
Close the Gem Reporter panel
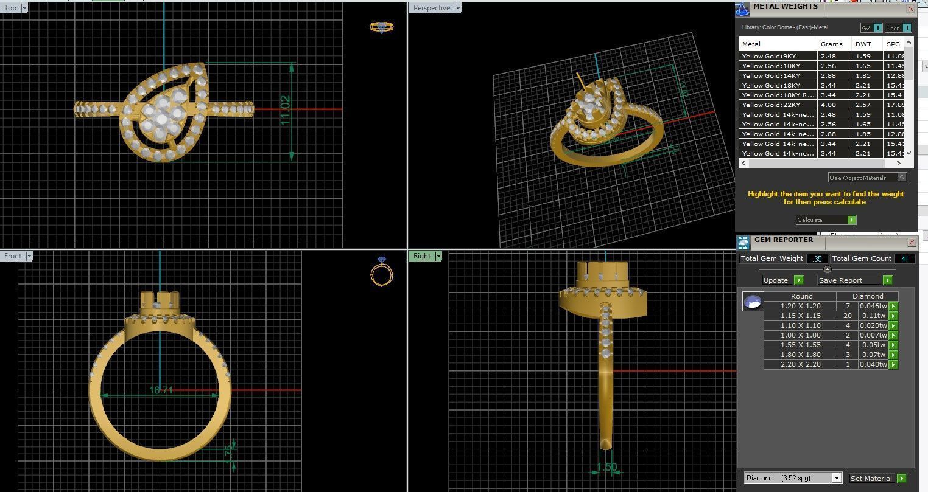tap(912, 242)
